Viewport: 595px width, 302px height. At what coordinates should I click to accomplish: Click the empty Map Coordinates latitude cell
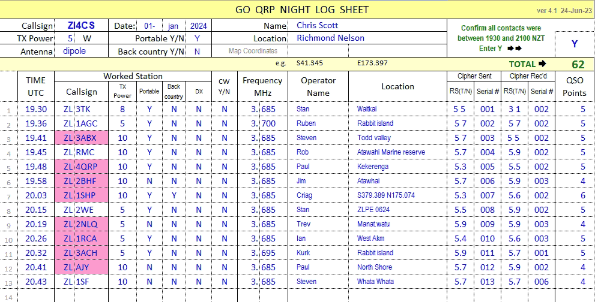(x=318, y=51)
